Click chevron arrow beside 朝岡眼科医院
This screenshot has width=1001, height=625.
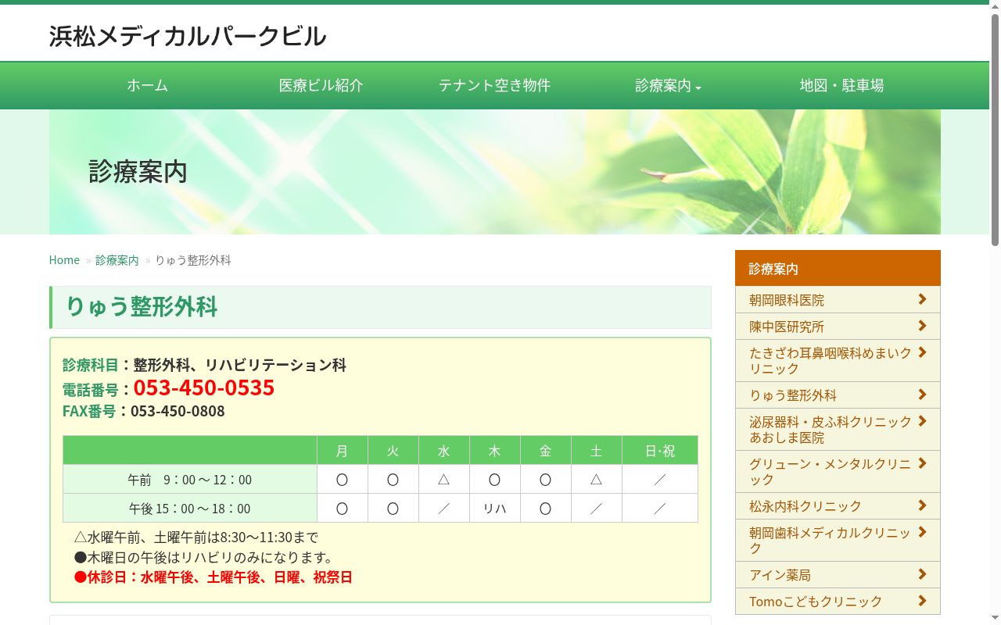click(922, 299)
